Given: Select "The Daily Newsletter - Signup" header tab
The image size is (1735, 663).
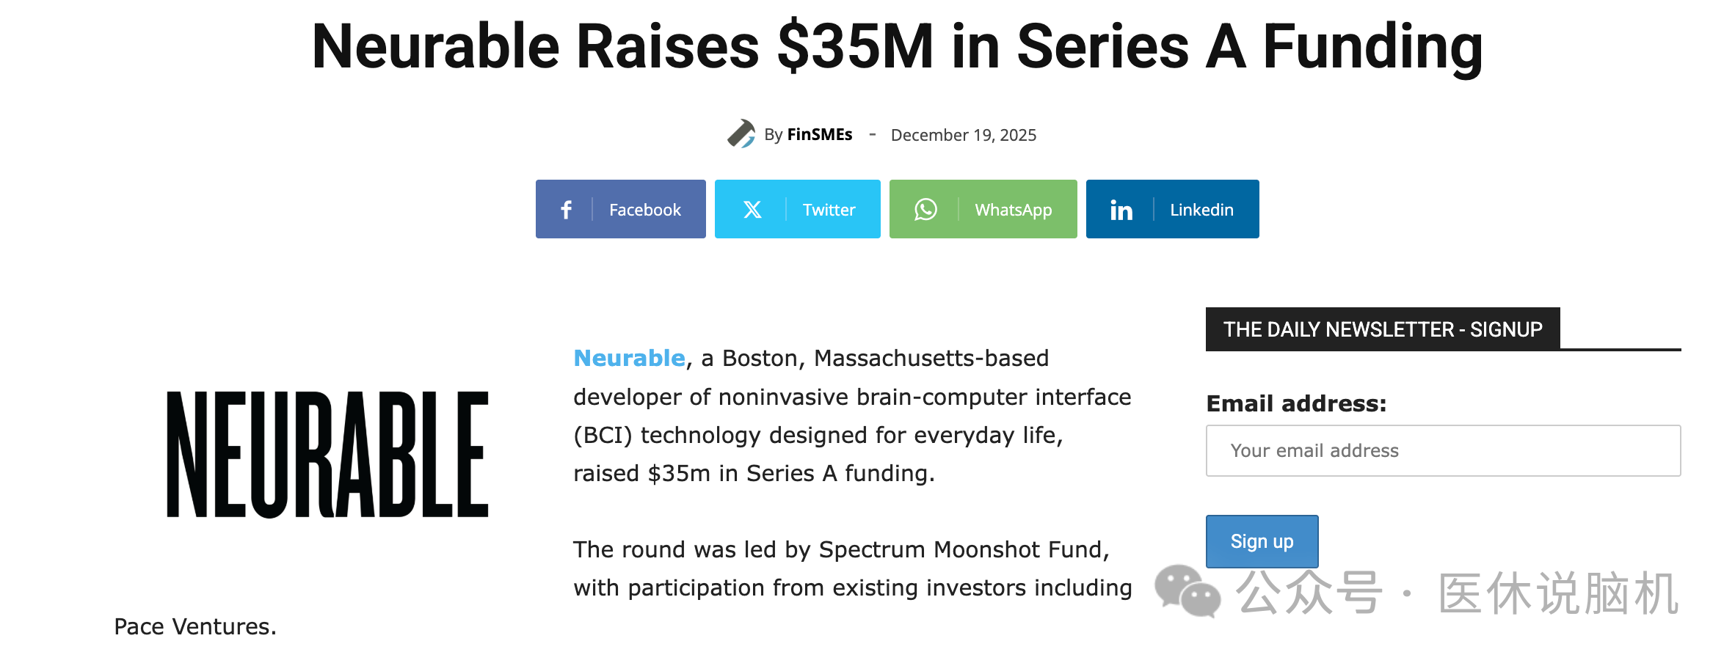Looking at the screenshot, I should pyautogui.click(x=1382, y=329).
